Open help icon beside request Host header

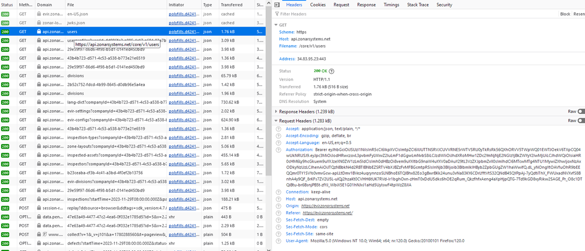tap(278, 199)
